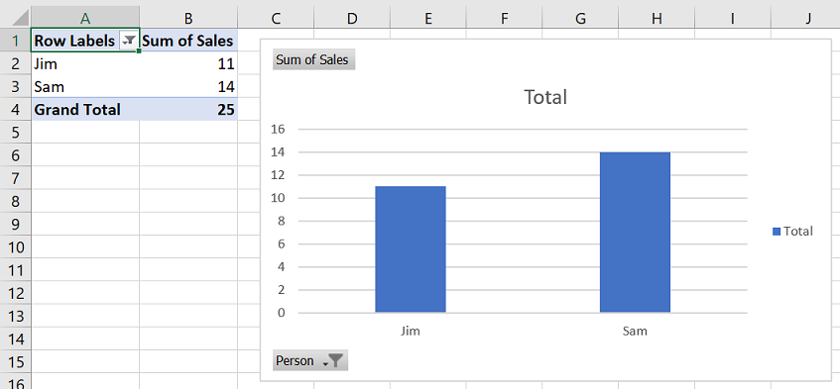Select row 9 header
This screenshot has height=389, width=840.
16,225
